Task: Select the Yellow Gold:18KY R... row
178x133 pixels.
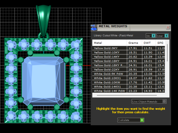Action: [x=129, y=65]
